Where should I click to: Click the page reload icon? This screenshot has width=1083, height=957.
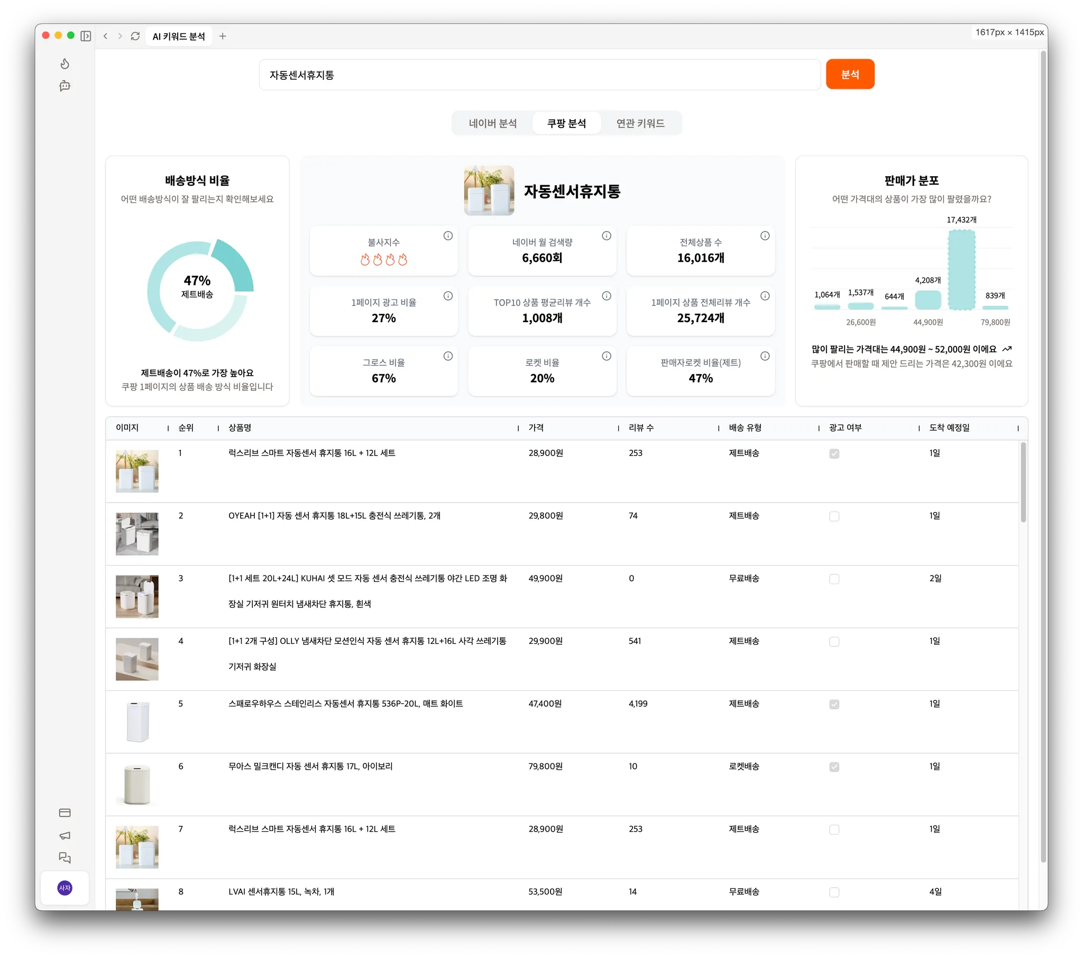pyautogui.click(x=135, y=36)
